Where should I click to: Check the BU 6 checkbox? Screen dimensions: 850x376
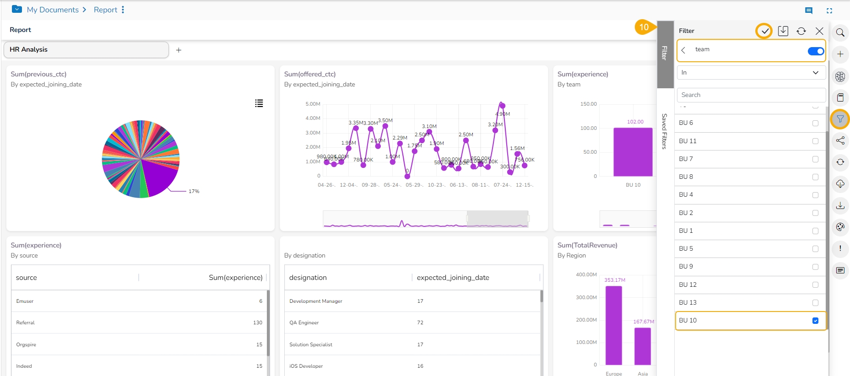(x=815, y=123)
